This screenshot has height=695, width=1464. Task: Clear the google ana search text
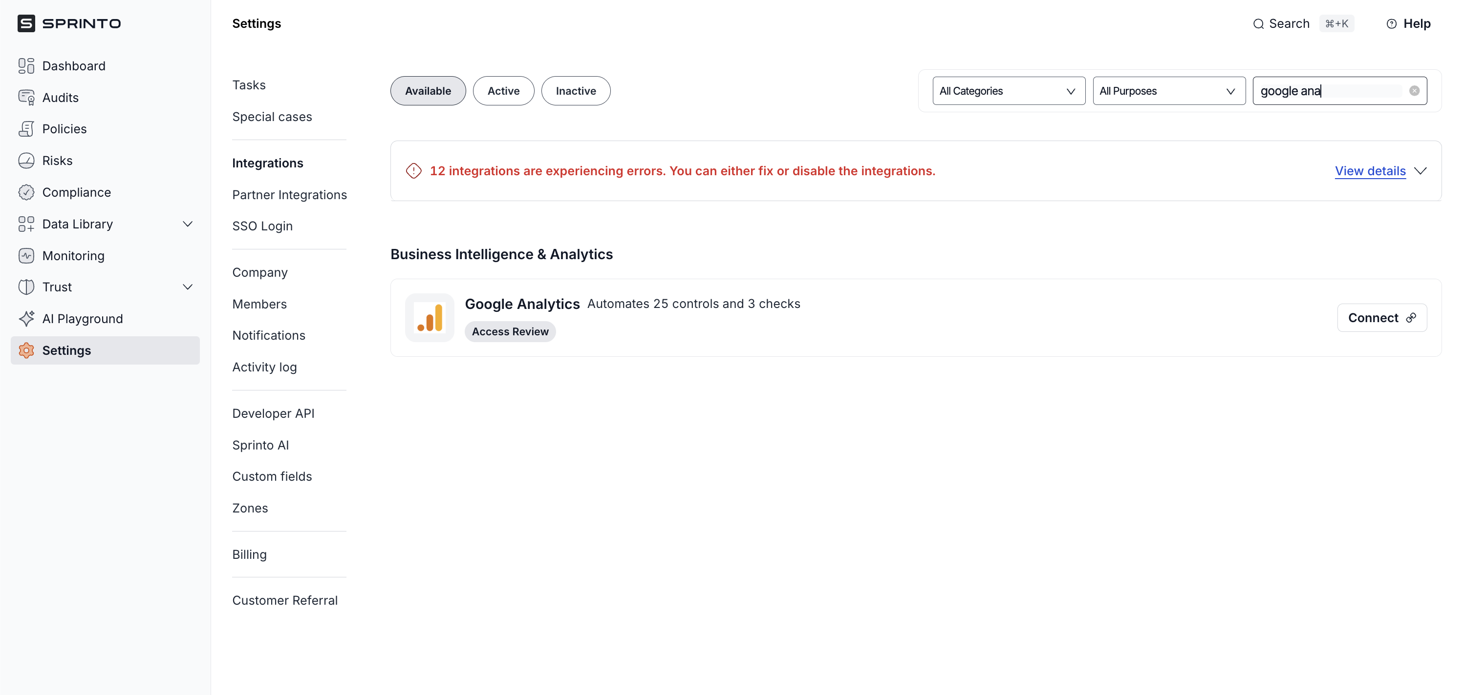tap(1414, 91)
